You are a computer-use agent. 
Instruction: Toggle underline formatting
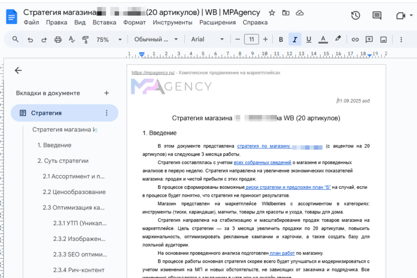[x=309, y=39]
